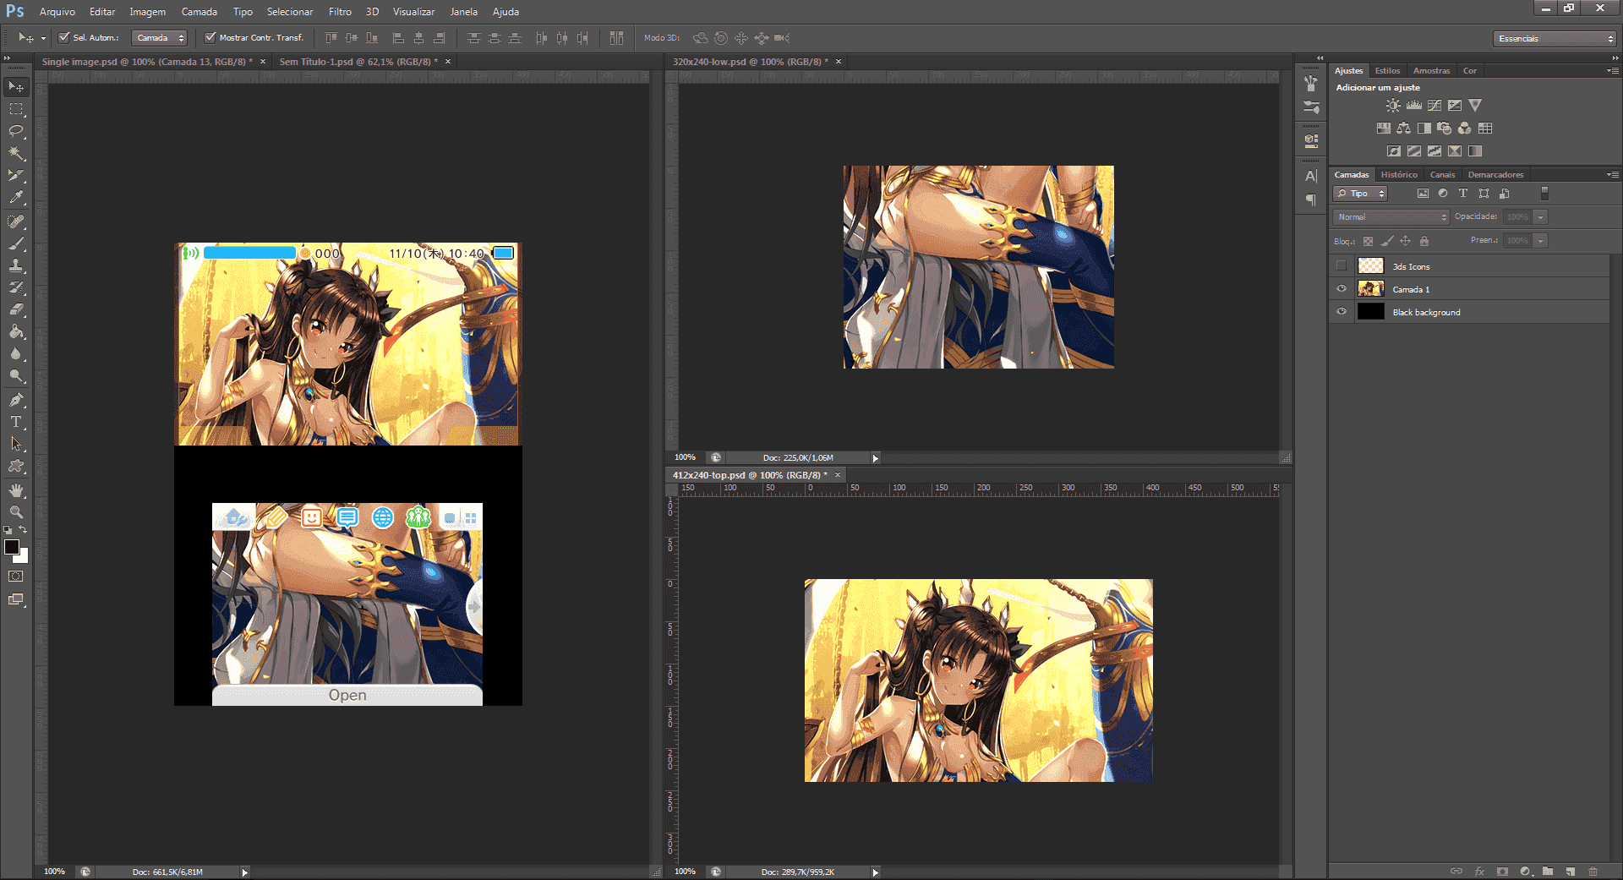Switch to the Histórico tab
The height and width of the screenshot is (880, 1623).
[x=1399, y=175]
